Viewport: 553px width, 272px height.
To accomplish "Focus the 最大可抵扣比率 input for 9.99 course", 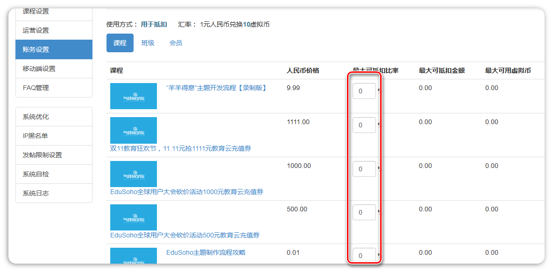I will [364, 91].
